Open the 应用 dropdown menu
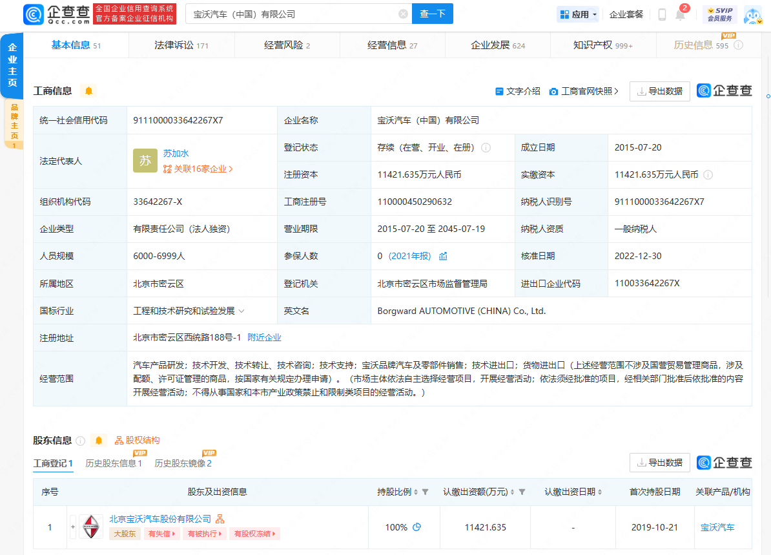This screenshot has width=771, height=555. tap(578, 14)
